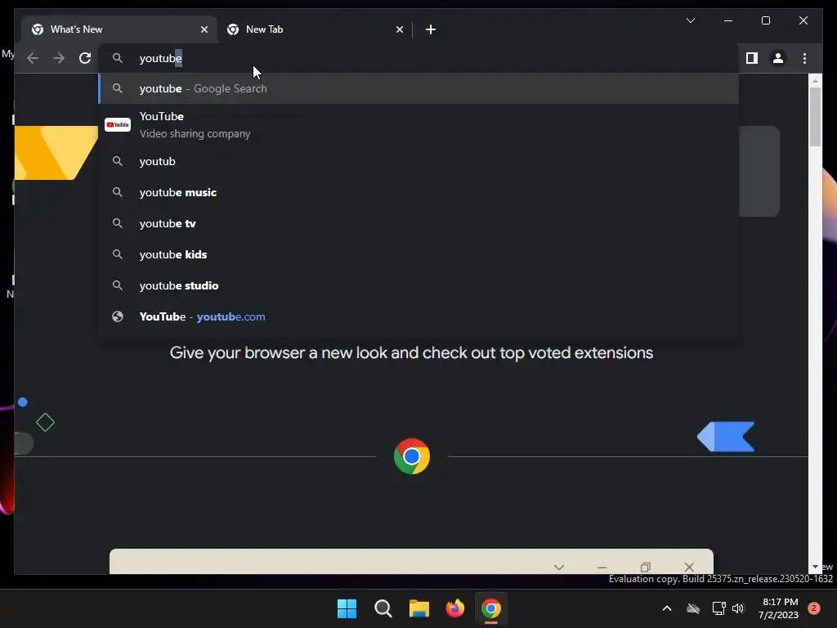Open Chrome side panel icon
This screenshot has width=837, height=628.
tap(752, 58)
